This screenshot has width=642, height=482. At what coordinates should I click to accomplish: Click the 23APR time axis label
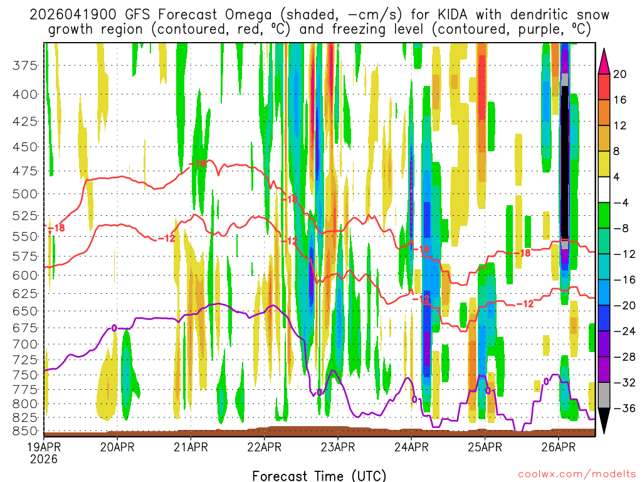(x=338, y=447)
